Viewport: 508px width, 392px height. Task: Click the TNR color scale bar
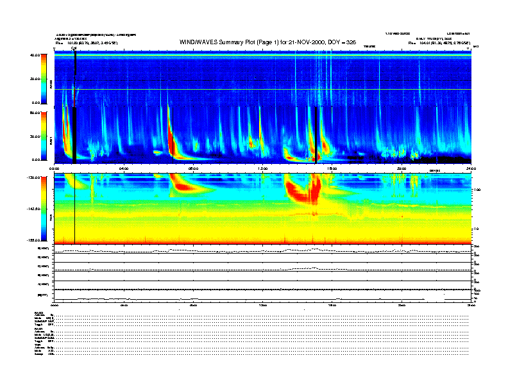tap(44, 209)
